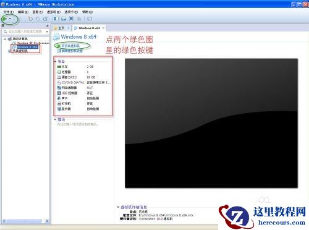This screenshot has width=309, height=230.
Task: Click the revert snapshot toolbar icon
Action: click(38, 19)
